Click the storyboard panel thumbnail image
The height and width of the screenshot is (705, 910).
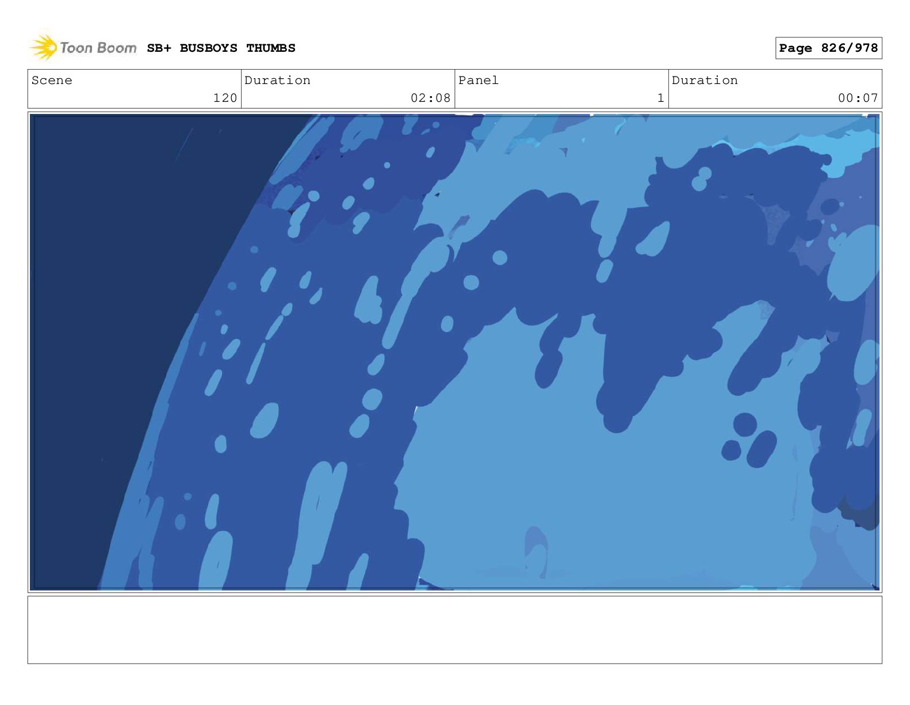point(454,352)
